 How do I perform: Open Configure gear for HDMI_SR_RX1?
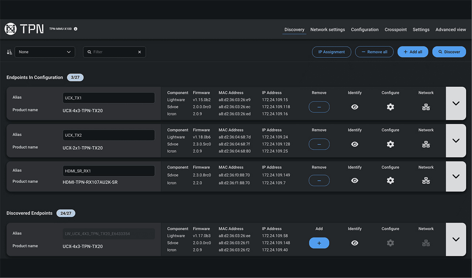tap(390, 181)
